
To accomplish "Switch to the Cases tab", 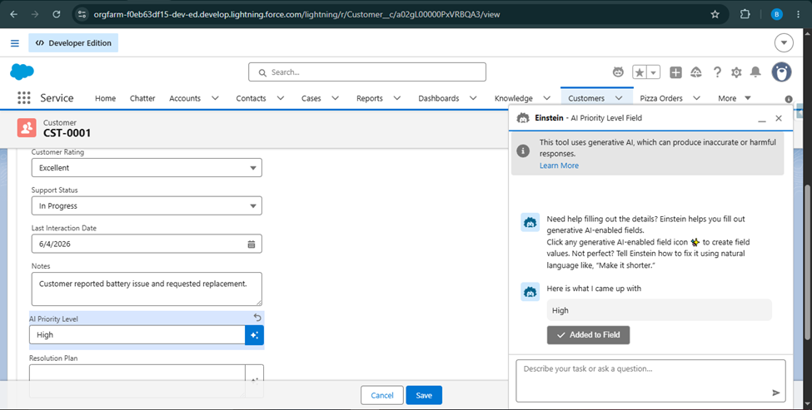I will (x=311, y=98).
